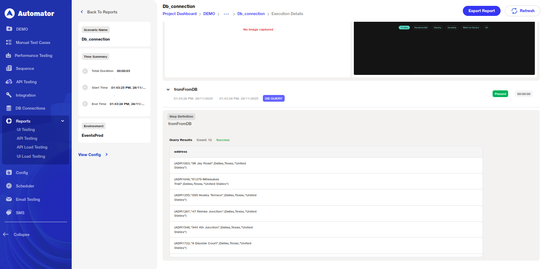Click the Integration wrench icon
545x269 pixels.
(x=9, y=95)
